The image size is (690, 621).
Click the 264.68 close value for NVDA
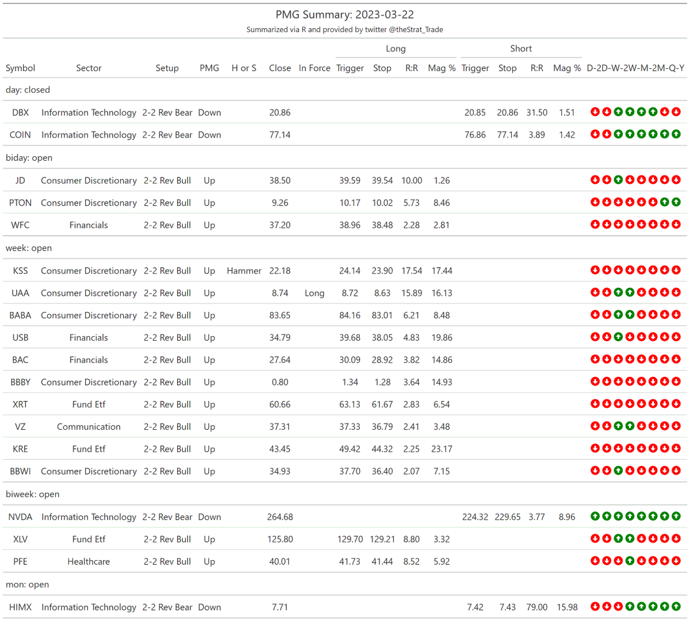[x=280, y=516]
